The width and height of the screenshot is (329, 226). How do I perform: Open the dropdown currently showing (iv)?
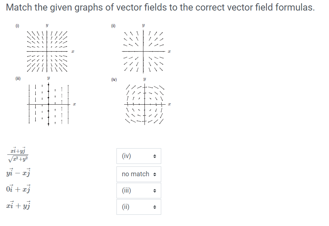[138, 156]
